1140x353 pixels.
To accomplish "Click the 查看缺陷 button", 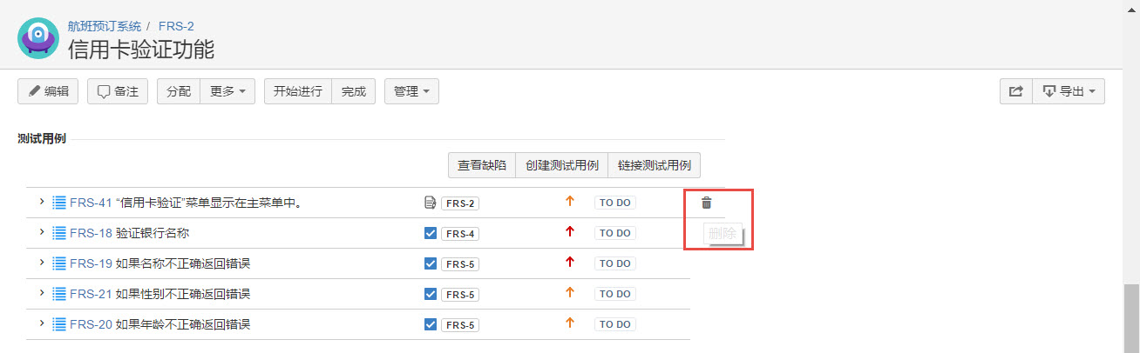I will pos(482,165).
